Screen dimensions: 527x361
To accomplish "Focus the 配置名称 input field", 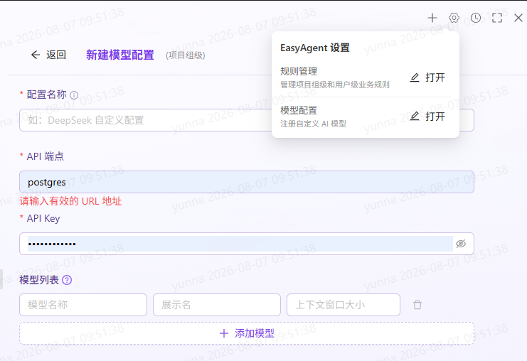I will 145,120.
